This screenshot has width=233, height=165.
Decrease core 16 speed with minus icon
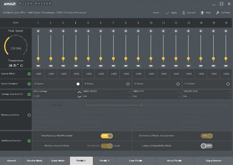point(226,66)
